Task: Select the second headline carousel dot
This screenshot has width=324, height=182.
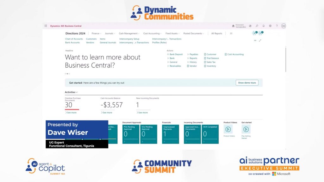Action: [x=67, y=74]
